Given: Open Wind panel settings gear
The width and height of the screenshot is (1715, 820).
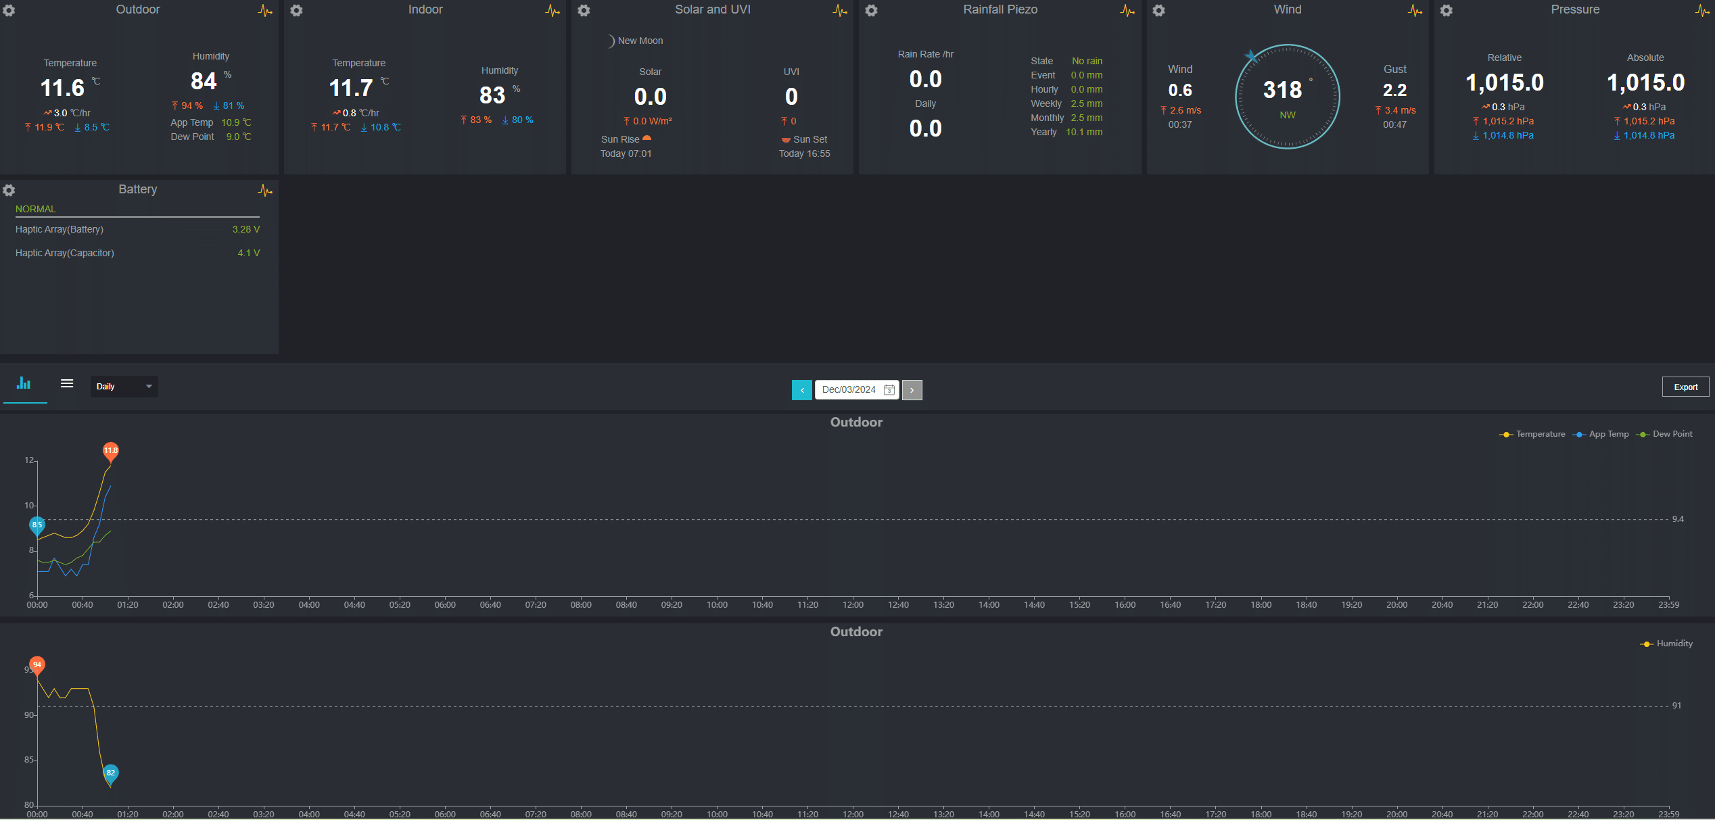Looking at the screenshot, I should coord(1158,10).
